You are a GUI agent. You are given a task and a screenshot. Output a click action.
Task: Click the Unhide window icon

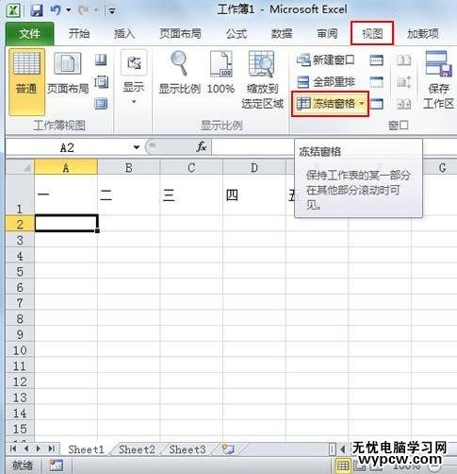[376, 104]
